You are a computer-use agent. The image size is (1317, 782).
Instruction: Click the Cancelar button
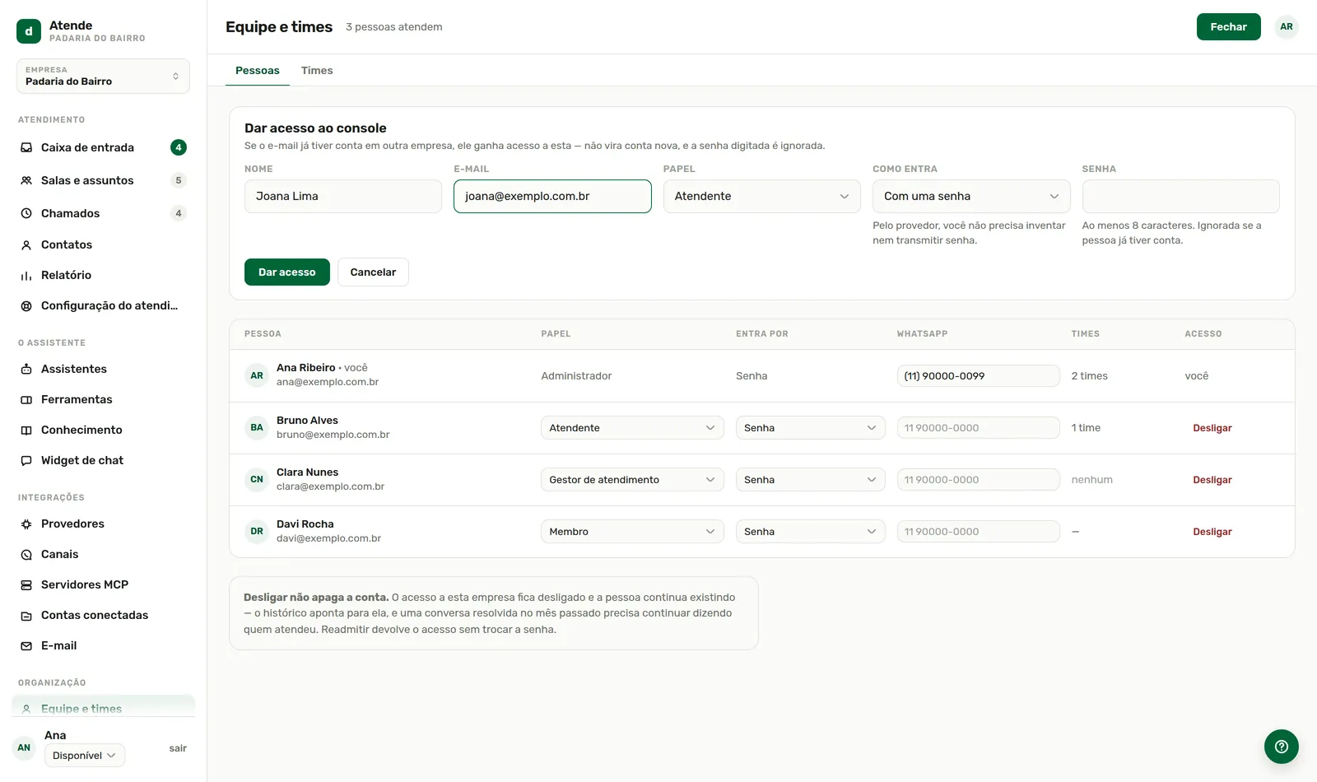[373, 272]
